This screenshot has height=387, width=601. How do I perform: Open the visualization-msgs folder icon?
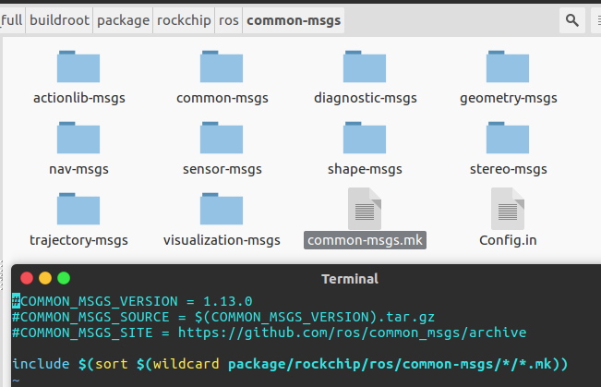[x=222, y=209]
